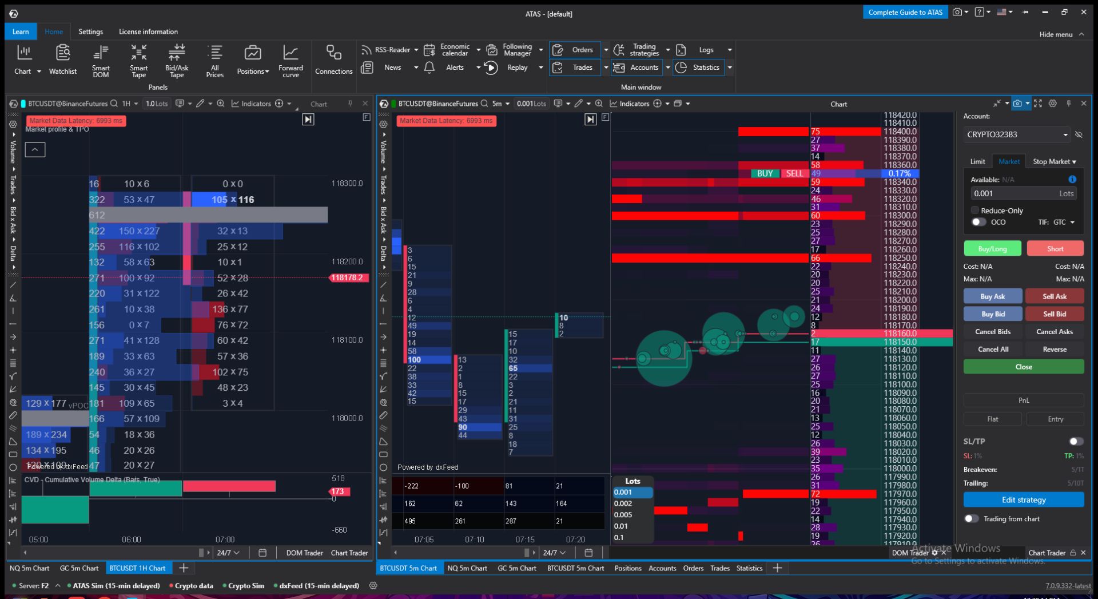This screenshot has height=599, width=1098.
Task: Open calendar icon under 5m chart
Action: [x=588, y=553]
